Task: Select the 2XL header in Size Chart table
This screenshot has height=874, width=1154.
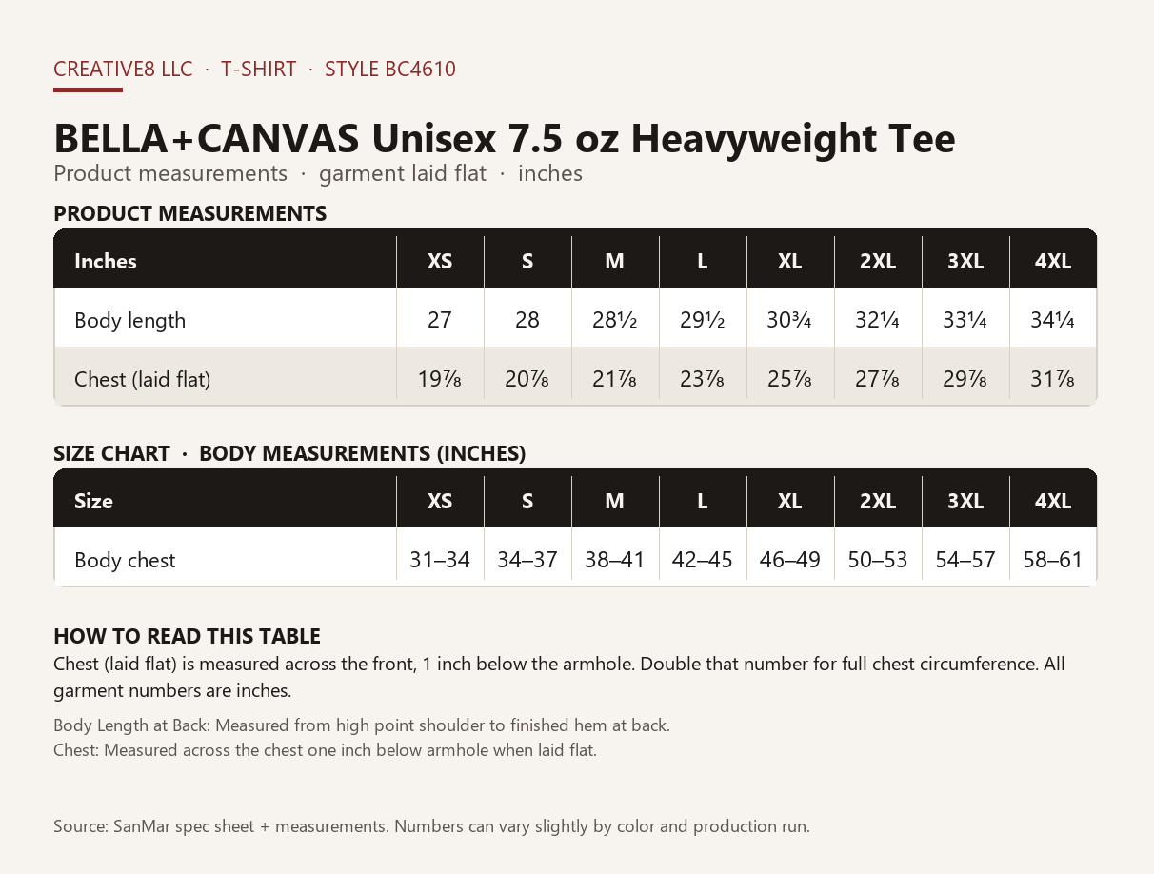Action: pos(878,501)
